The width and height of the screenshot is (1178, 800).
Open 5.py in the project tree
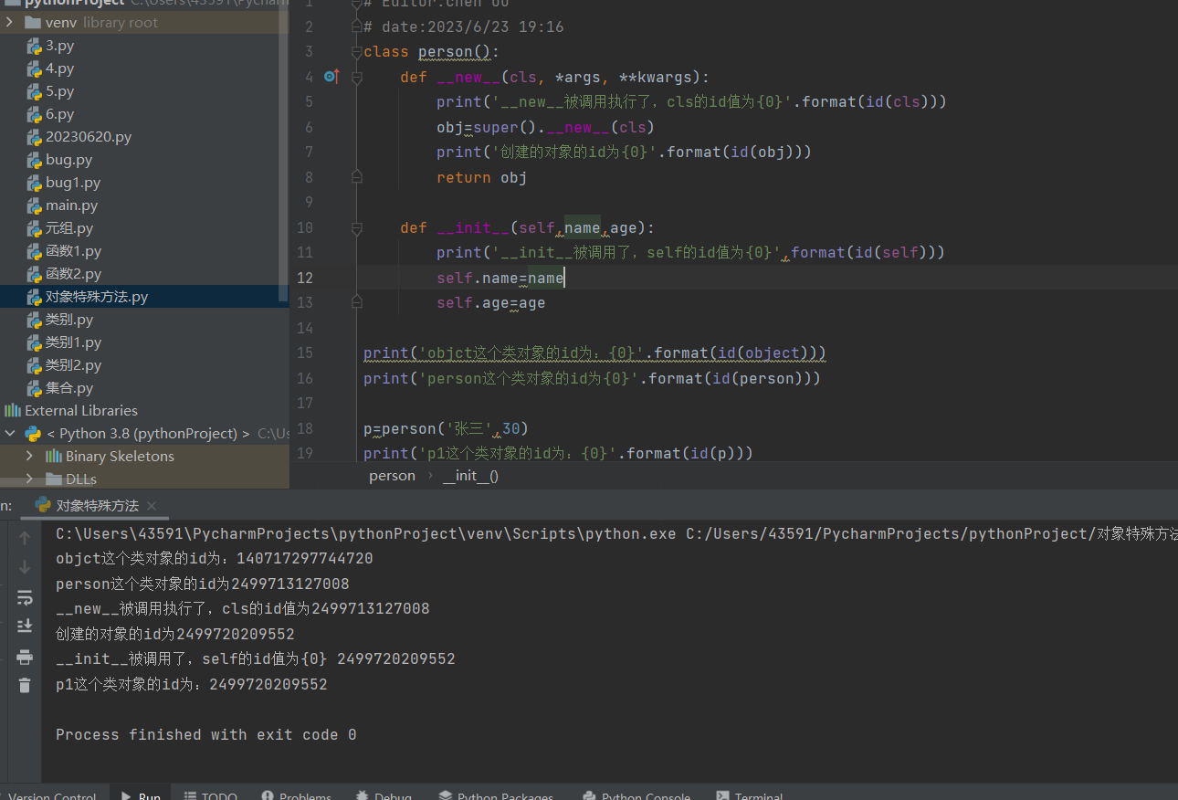pos(59,91)
